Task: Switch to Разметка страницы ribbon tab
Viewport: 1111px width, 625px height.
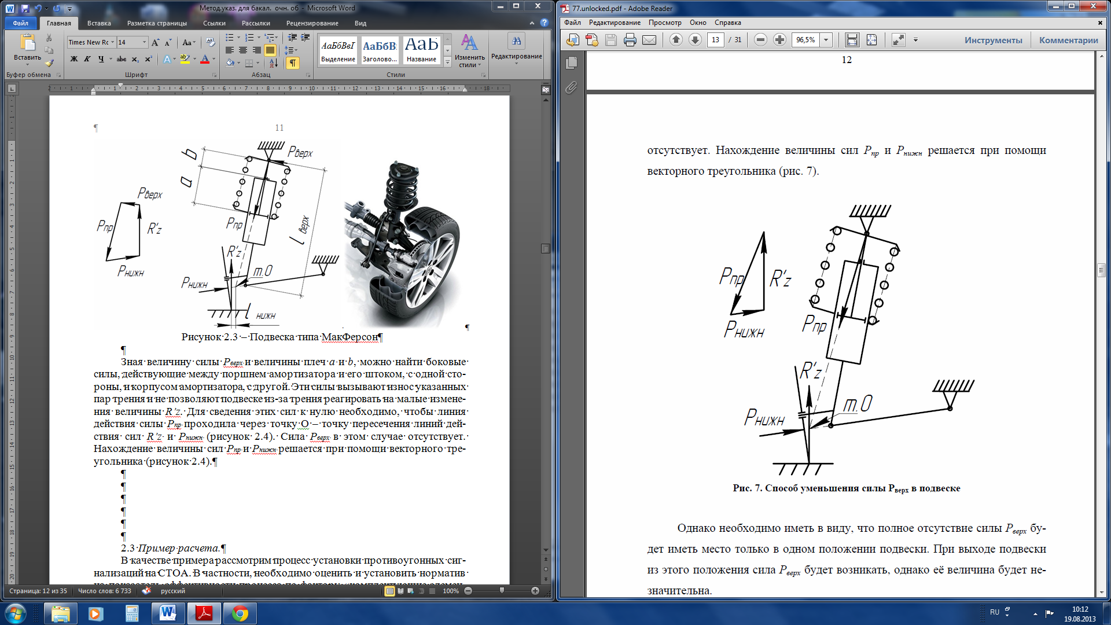Action: coord(157,23)
